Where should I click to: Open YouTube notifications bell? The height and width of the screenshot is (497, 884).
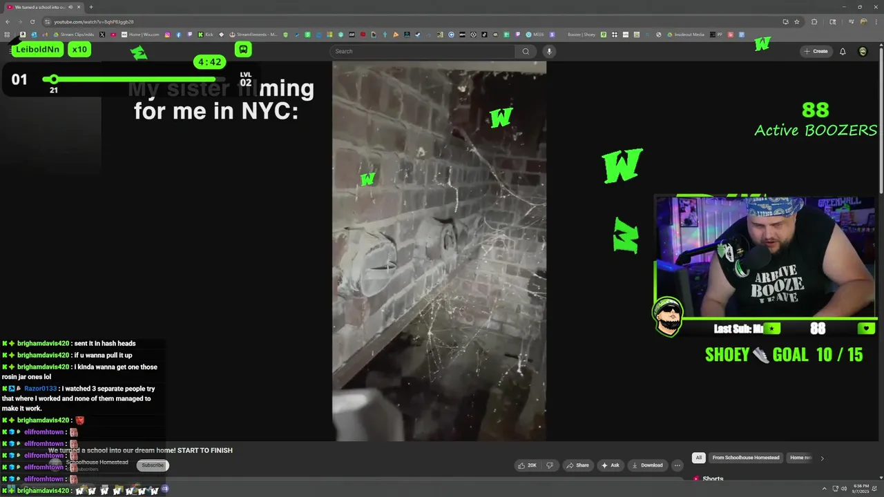843,51
